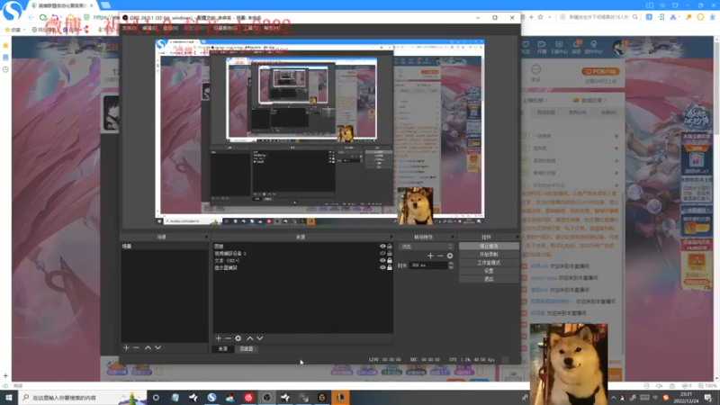
Task: Remove the selected scene with minus icon
Action: pos(136,347)
